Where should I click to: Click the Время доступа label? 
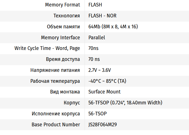point(63,59)
